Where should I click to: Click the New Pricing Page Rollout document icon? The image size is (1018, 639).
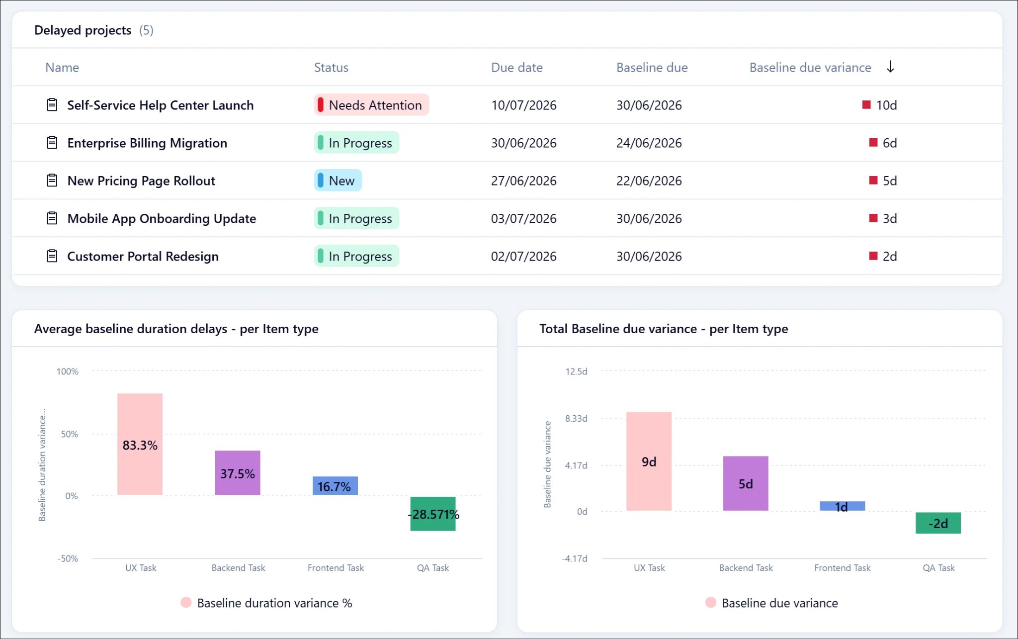pos(52,181)
